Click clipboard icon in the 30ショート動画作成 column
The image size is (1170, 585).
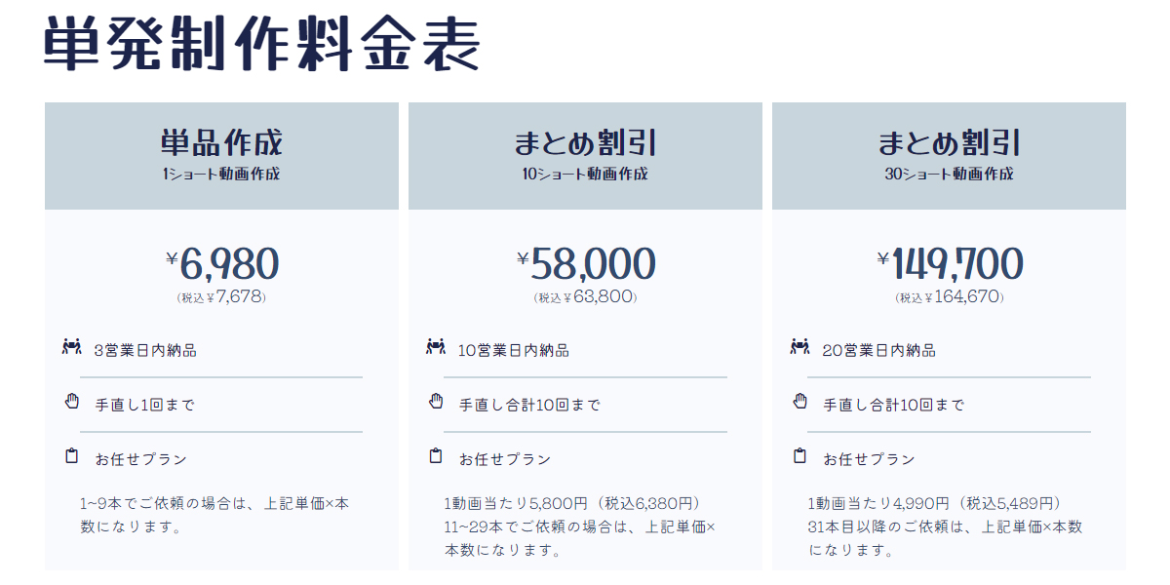click(799, 455)
